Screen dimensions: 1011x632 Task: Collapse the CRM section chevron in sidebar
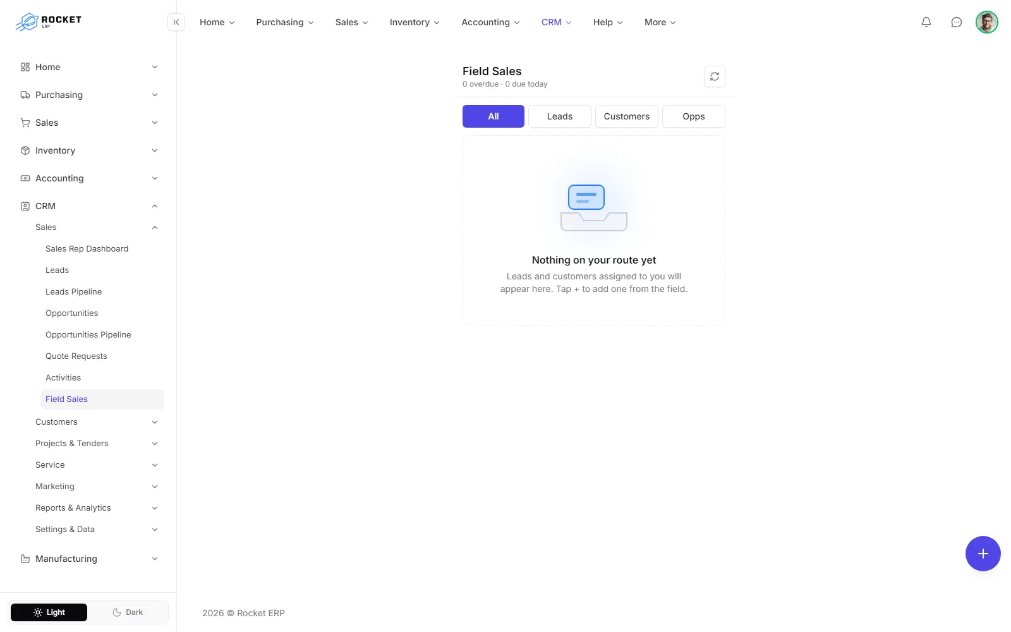click(155, 206)
